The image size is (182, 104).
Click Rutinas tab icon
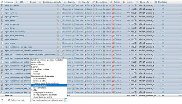(111, 2)
